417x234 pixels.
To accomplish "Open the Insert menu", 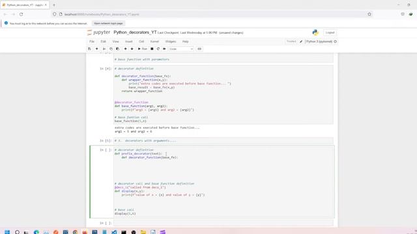I will click(x=129, y=42).
